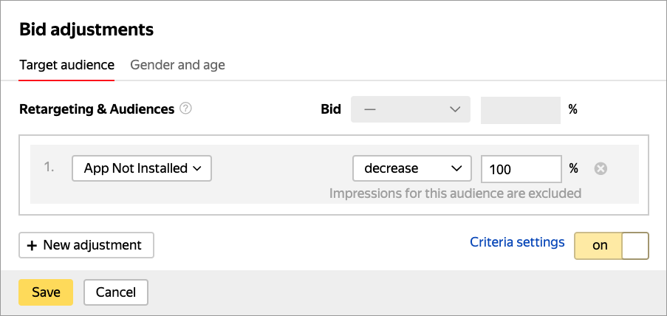Open the Gender and age tab
The image size is (667, 316).
pyautogui.click(x=177, y=65)
